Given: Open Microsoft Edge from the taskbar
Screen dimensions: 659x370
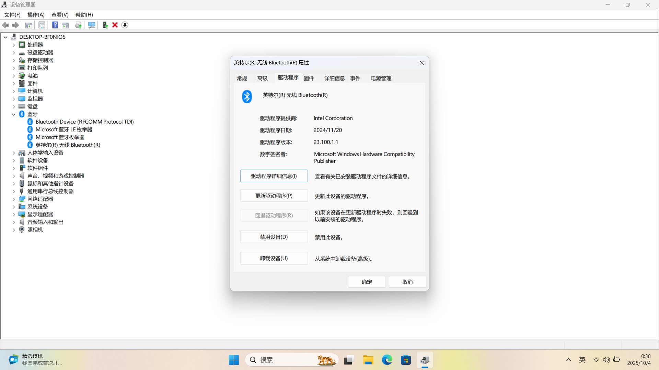Looking at the screenshot, I should (387, 360).
